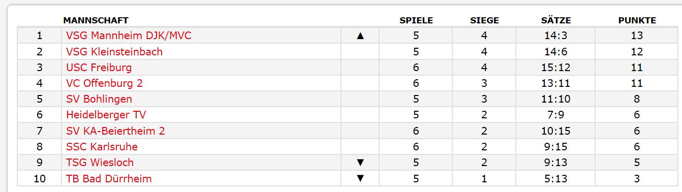Click the SPIELE column header

point(416,20)
